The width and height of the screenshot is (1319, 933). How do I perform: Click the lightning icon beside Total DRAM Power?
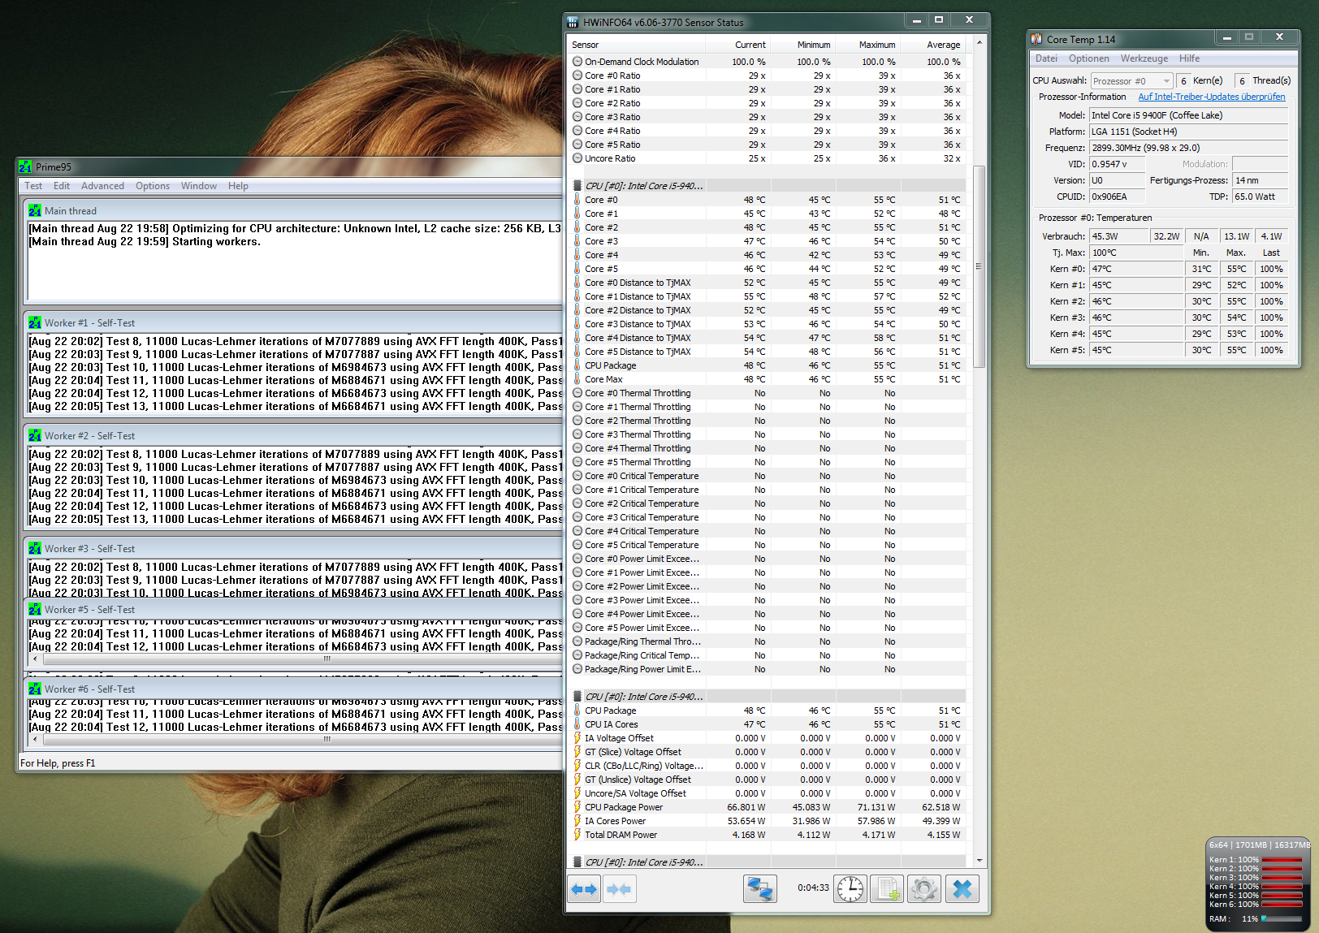[x=577, y=835]
